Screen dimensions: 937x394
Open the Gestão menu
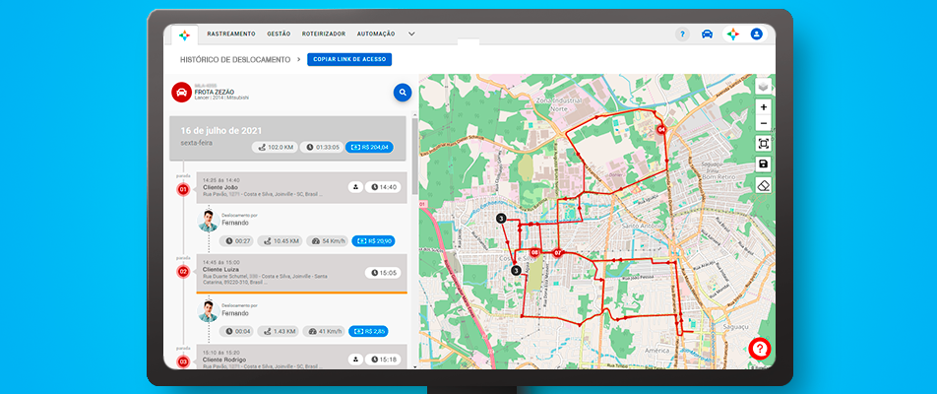tap(279, 34)
